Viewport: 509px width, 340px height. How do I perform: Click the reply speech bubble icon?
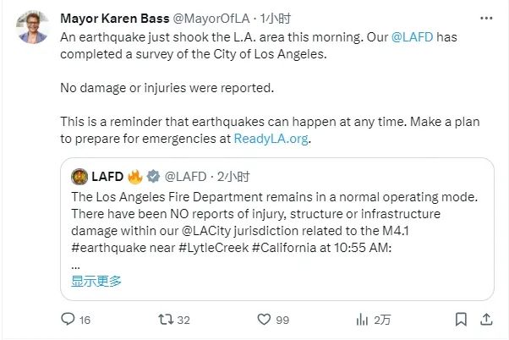coord(68,319)
